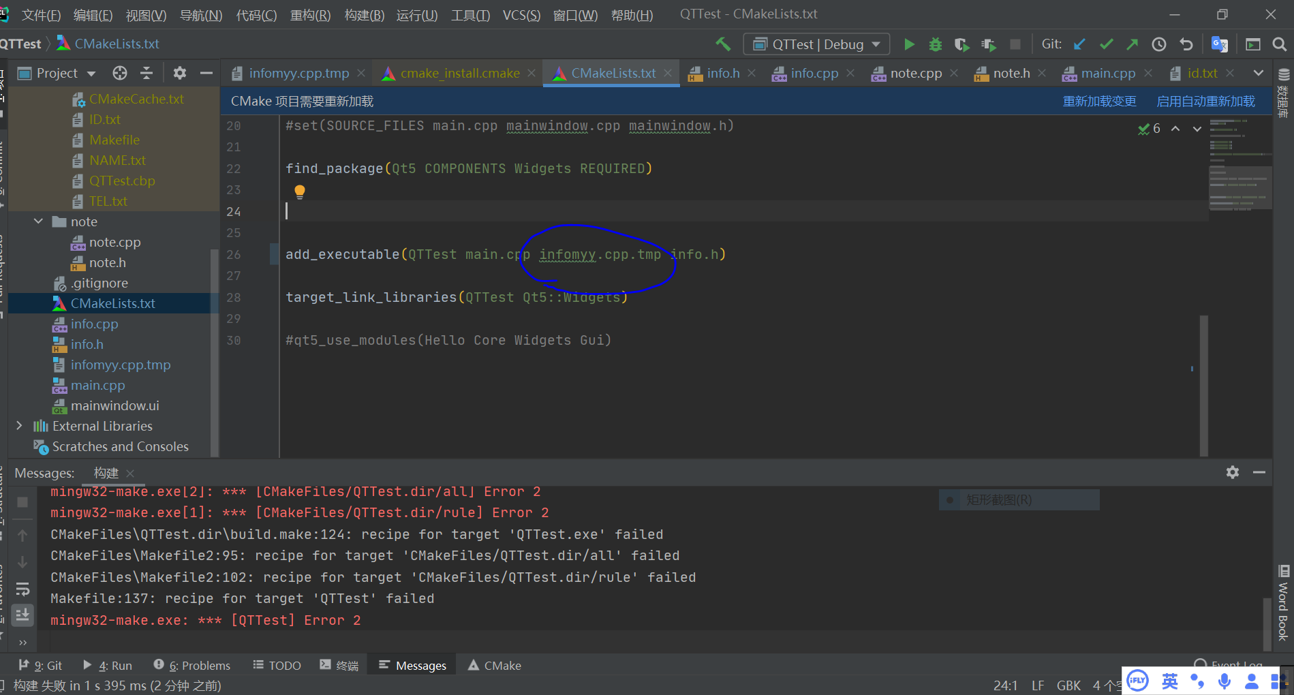Switch to main.cpp editor tab
Viewport: 1294px width, 695px height.
coord(1107,73)
